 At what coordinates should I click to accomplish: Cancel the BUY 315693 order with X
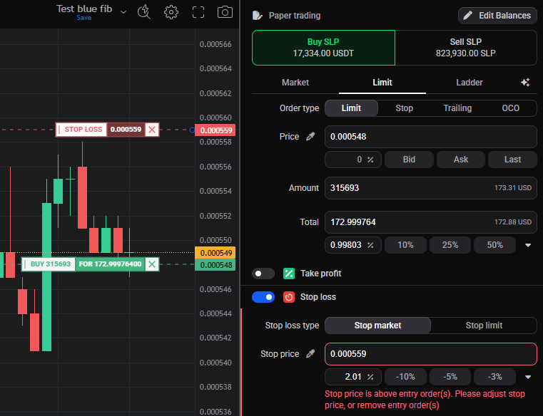tap(152, 264)
